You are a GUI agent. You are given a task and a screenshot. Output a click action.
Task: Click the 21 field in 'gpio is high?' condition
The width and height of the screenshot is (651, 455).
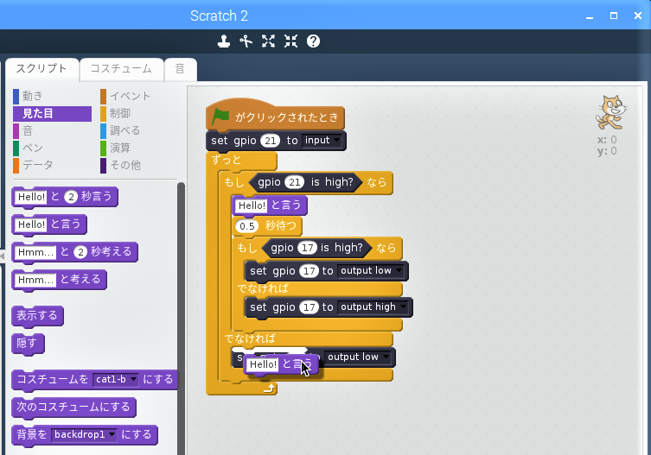click(x=294, y=182)
